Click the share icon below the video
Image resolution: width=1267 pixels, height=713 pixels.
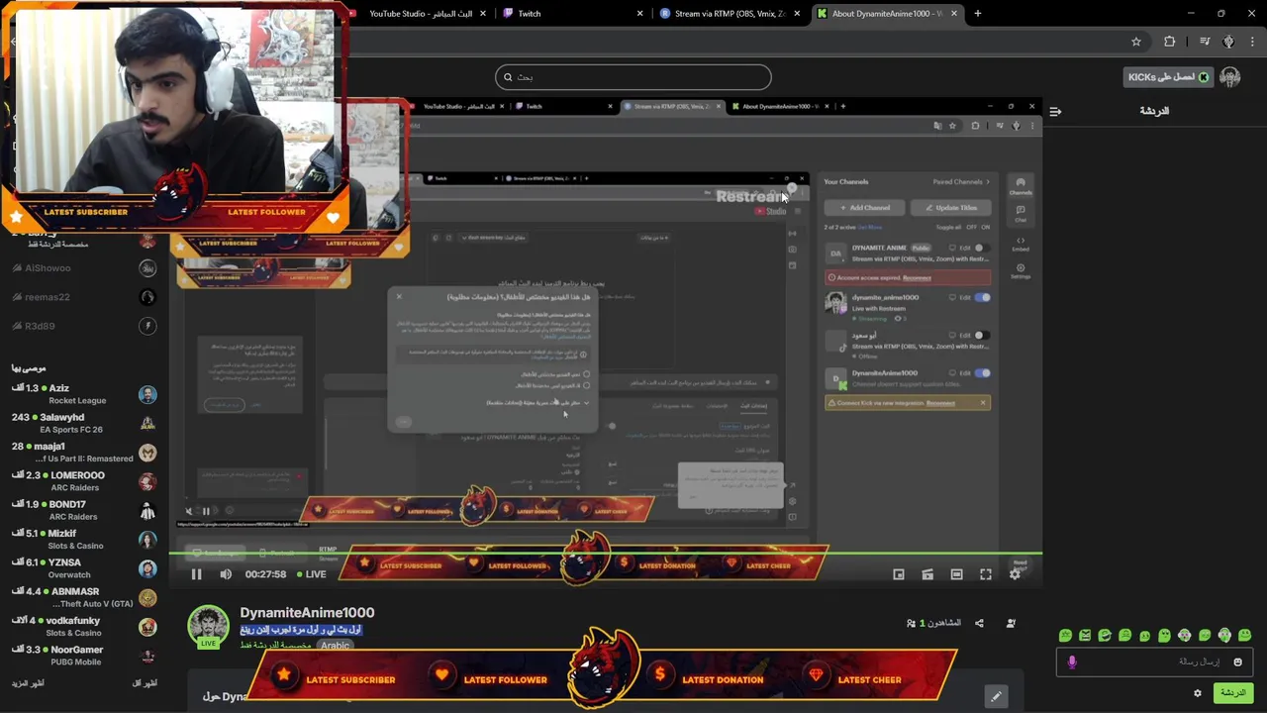point(979,623)
